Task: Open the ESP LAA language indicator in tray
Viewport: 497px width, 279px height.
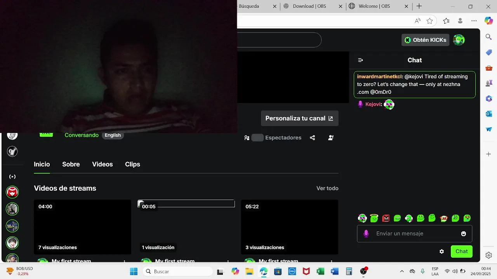Action: coord(435,271)
